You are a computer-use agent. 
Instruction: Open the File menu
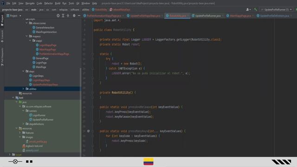(8, 3)
